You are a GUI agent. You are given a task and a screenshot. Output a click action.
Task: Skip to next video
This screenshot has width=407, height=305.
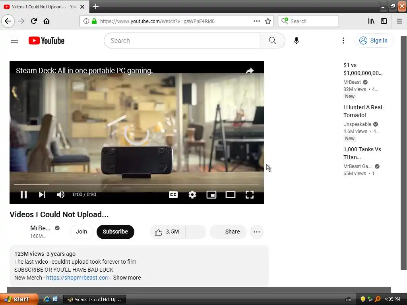[x=42, y=195]
